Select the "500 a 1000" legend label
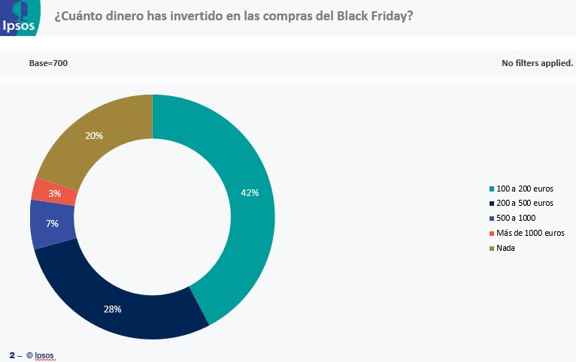The height and width of the screenshot is (362, 576). 517,218
